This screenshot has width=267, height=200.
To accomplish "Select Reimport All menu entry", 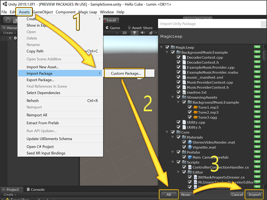I will [x=61, y=115].
